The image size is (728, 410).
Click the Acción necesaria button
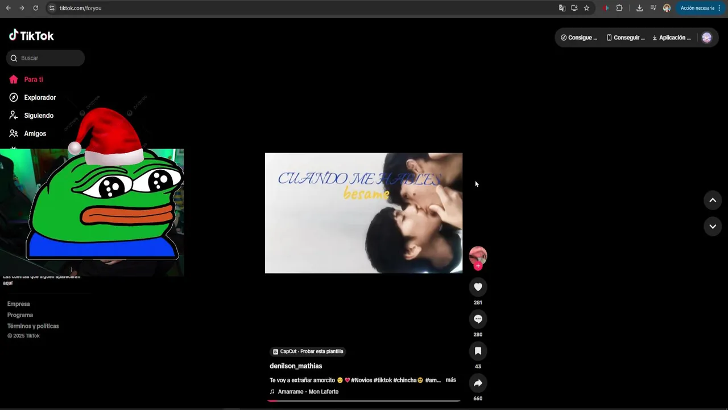[697, 8]
